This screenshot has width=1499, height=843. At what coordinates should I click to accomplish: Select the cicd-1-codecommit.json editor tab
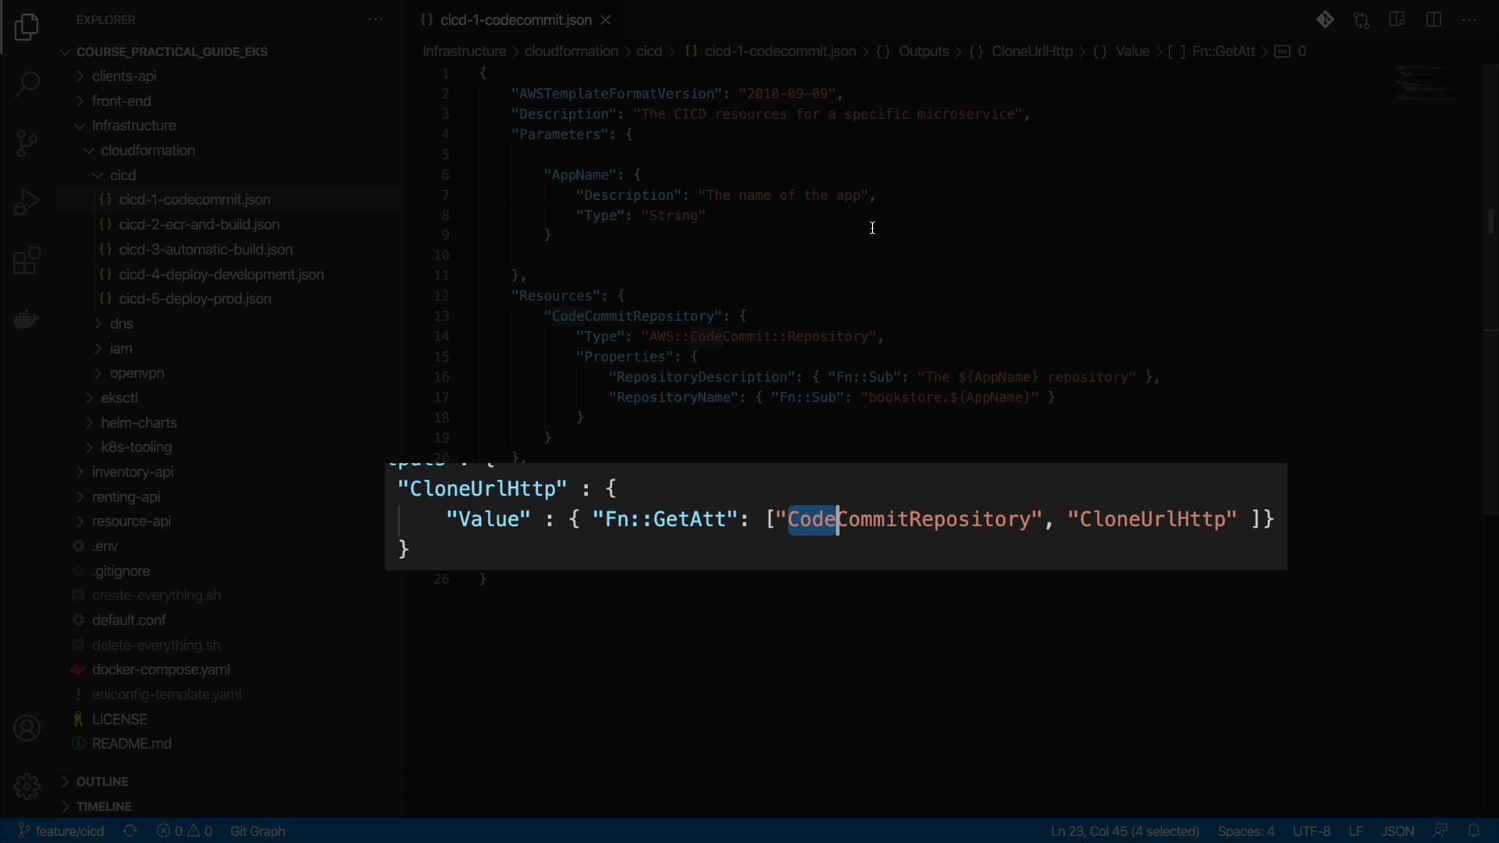pos(515,20)
